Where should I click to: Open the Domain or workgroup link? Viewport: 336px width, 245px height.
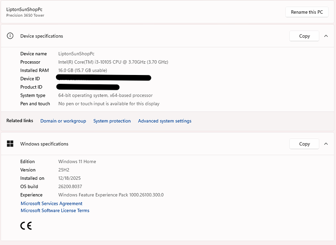(63, 121)
